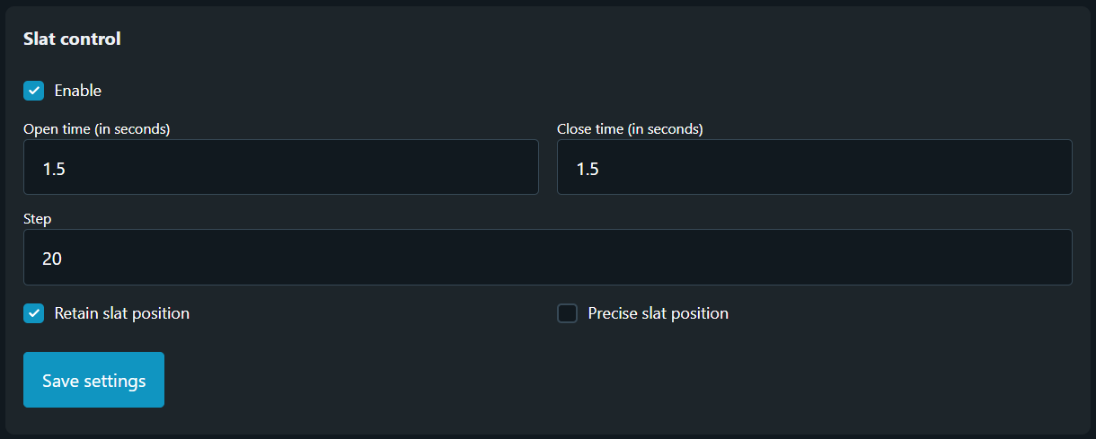Click the checkmark icon beside Retain slat position
The width and height of the screenshot is (1096, 439).
pos(34,313)
